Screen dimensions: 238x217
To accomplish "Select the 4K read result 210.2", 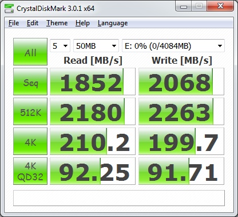I will click(93, 141).
